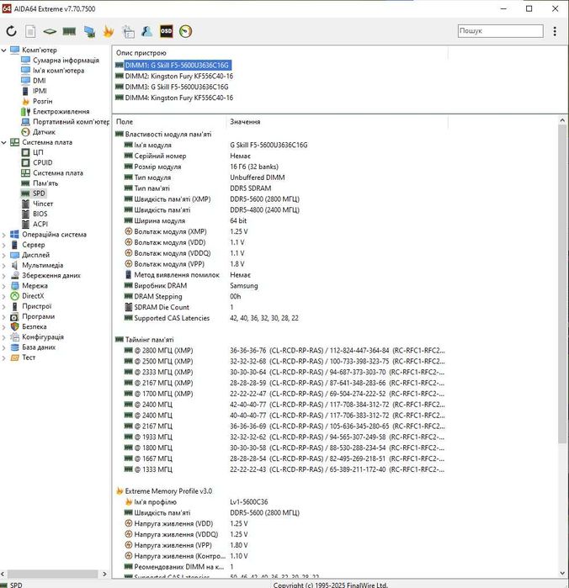Viewport: 569px width, 588px height.
Task: Expand the Операційна система node
Action: 3,235
